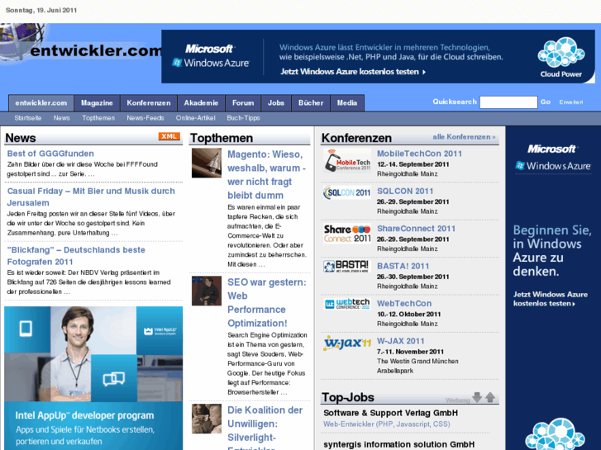Viewport: 601px width, 450px height.
Task: Open the Buch-Tipps submenu item
Action: coord(243,118)
